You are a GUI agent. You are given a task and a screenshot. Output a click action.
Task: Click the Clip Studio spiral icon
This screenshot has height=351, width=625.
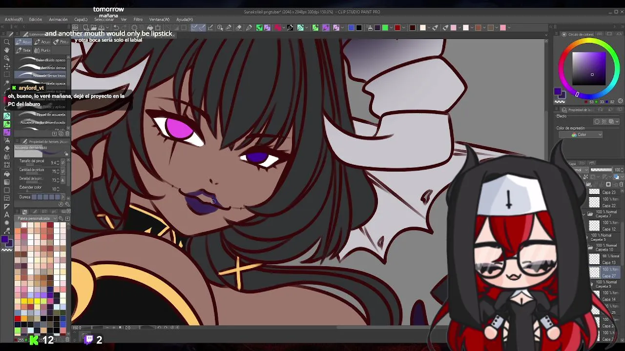click(x=76, y=28)
